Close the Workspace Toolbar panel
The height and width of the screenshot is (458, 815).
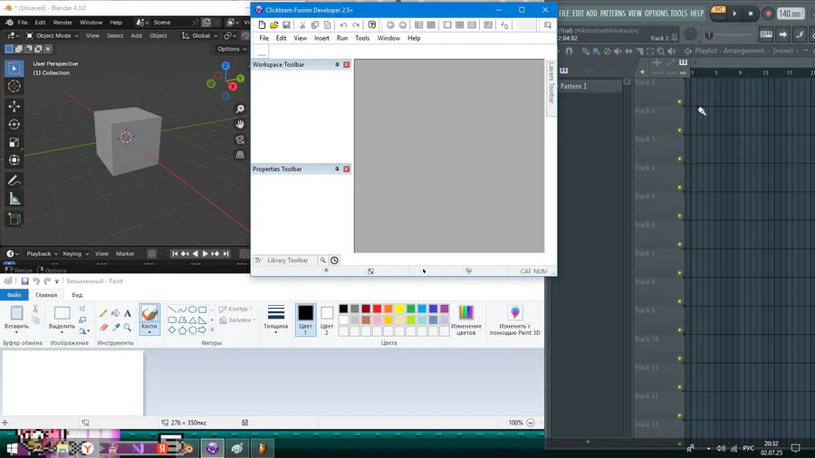click(x=346, y=64)
